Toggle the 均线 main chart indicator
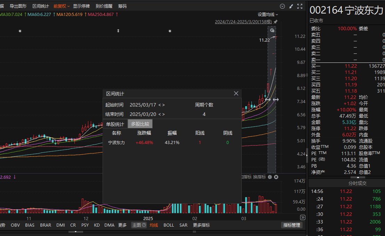 pyautogui.click(x=154, y=225)
